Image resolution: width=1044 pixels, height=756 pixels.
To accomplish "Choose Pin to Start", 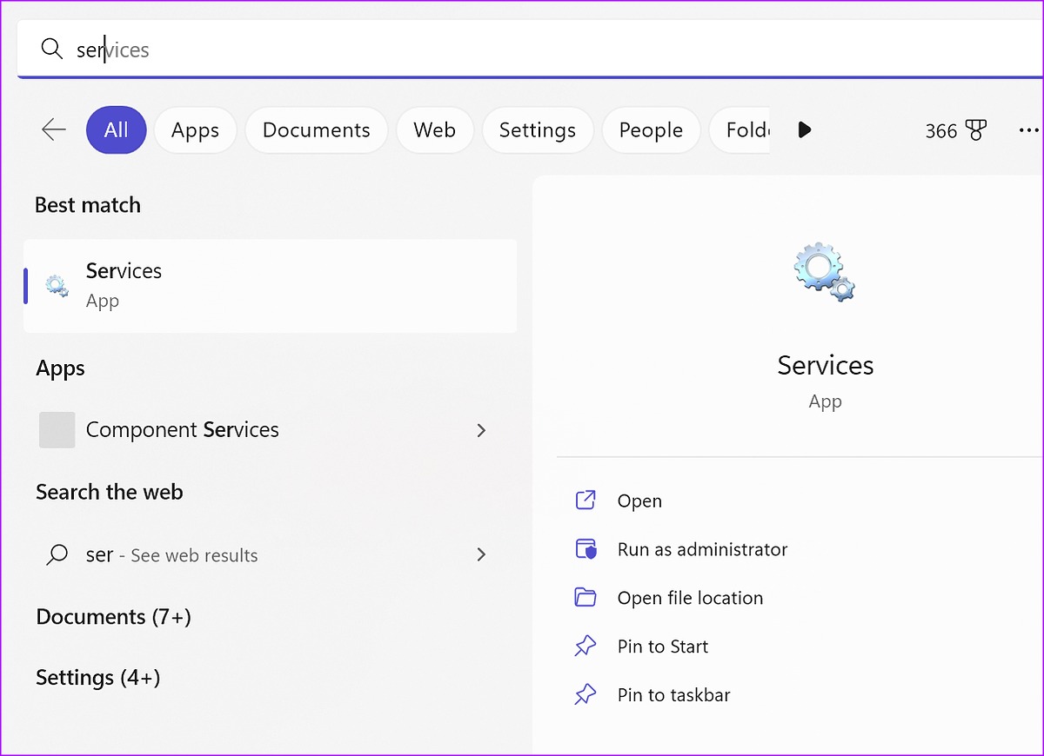I will tap(663, 647).
